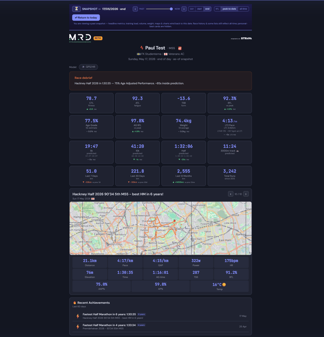Click the 76m Elevation value

click(90, 273)
